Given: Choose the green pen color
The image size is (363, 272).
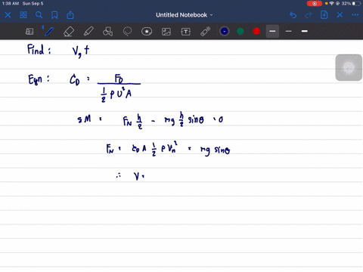Looking at the screenshot, I should (x=240, y=31).
